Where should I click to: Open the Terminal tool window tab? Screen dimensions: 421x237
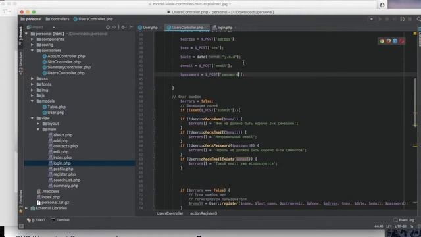click(x=61, y=220)
